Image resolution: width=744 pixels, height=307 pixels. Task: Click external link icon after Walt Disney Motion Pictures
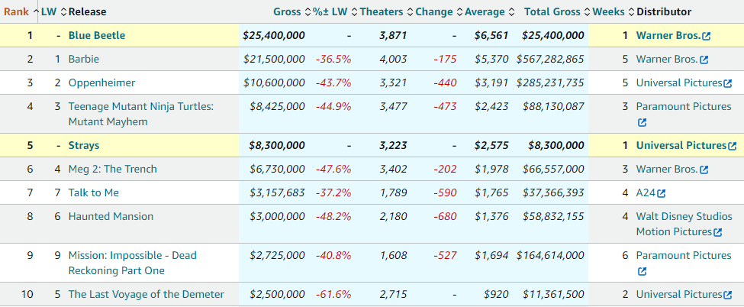[718, 232]
